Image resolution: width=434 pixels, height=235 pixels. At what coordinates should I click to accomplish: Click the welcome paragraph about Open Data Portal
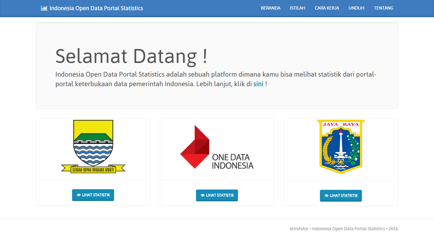[216, 79]
